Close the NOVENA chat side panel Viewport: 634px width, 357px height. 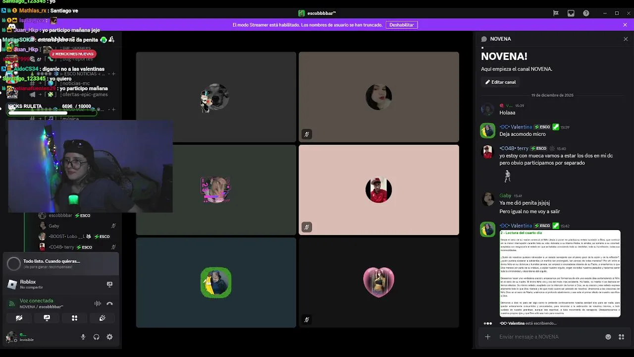click(626, 39)
